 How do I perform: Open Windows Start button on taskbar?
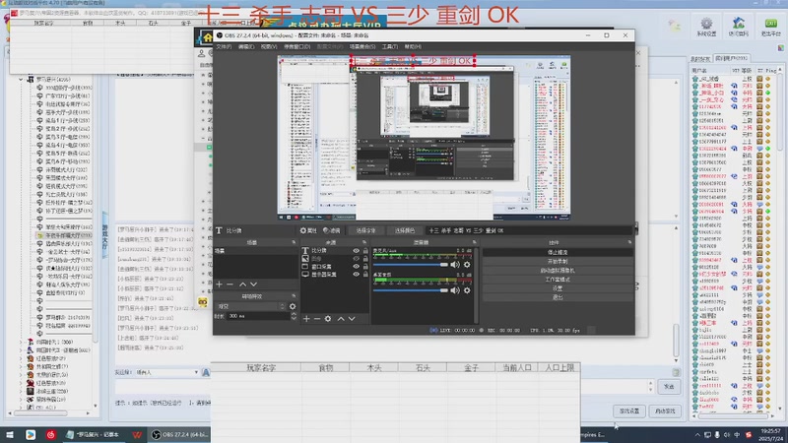tap(10, 434)
